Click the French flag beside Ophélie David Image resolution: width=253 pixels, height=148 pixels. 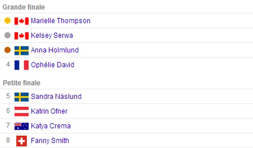(x=21, y=65)
